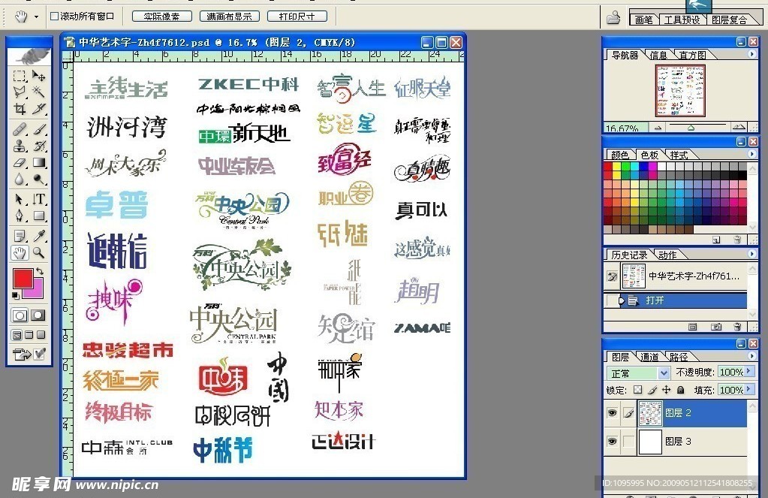Screen dimensions: 768x498
Task: Open opacity slider arrow for 不透明度
Action: [x=749, y=372]
